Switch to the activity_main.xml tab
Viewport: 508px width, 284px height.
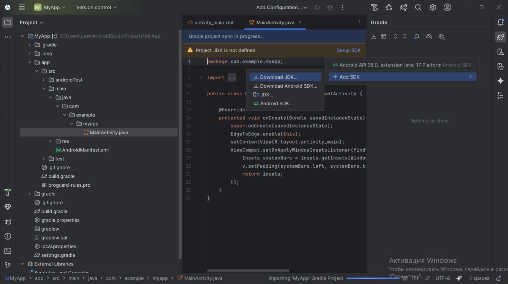pyautogui.click(x=210, y=23)
